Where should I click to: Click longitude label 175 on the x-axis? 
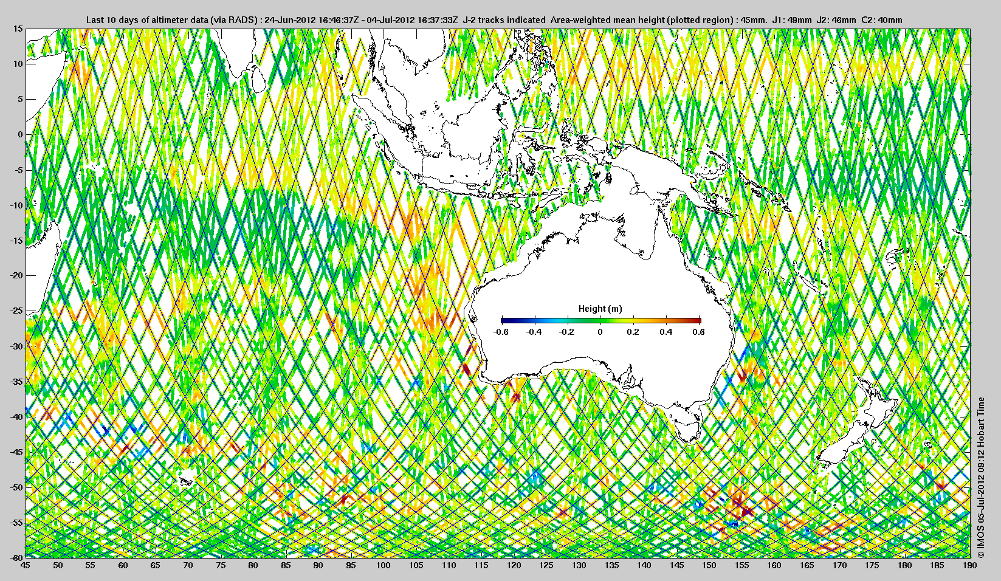(872, 565)
